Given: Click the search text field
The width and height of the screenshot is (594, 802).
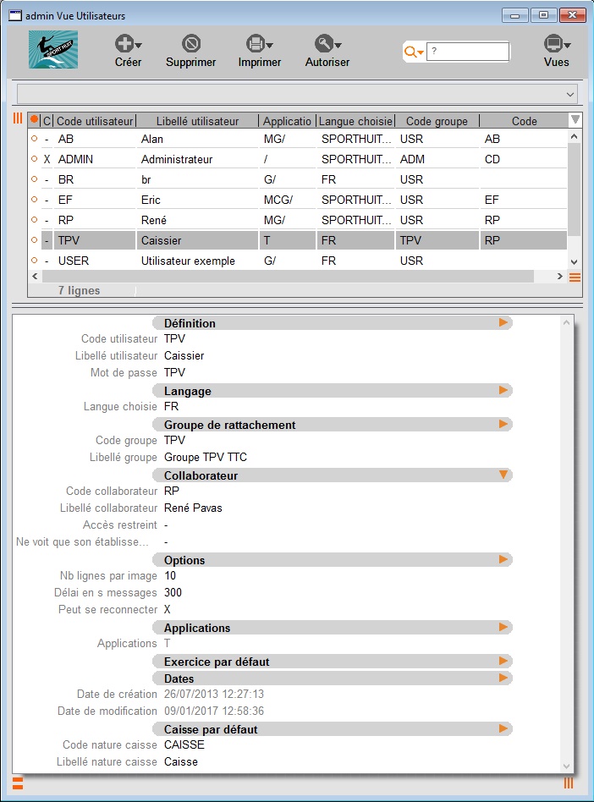Looking at the screenshot, I should point(468,52).
